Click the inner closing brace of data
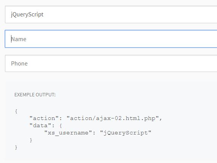The width and height of the screenshot is (217, 163). coord(31,140)
